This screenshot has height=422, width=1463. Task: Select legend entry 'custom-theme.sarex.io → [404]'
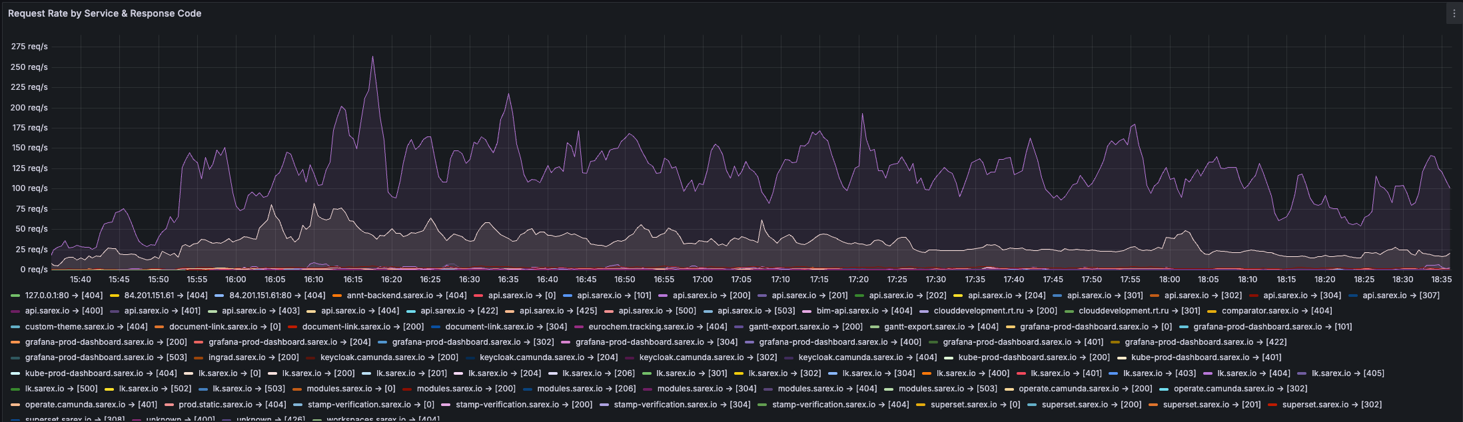87,327
